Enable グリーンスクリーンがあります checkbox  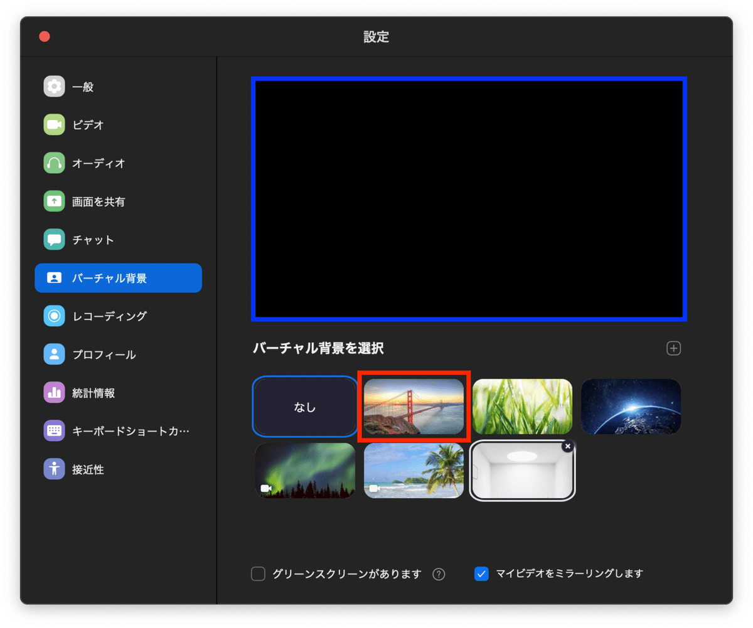tap(257, 574)
